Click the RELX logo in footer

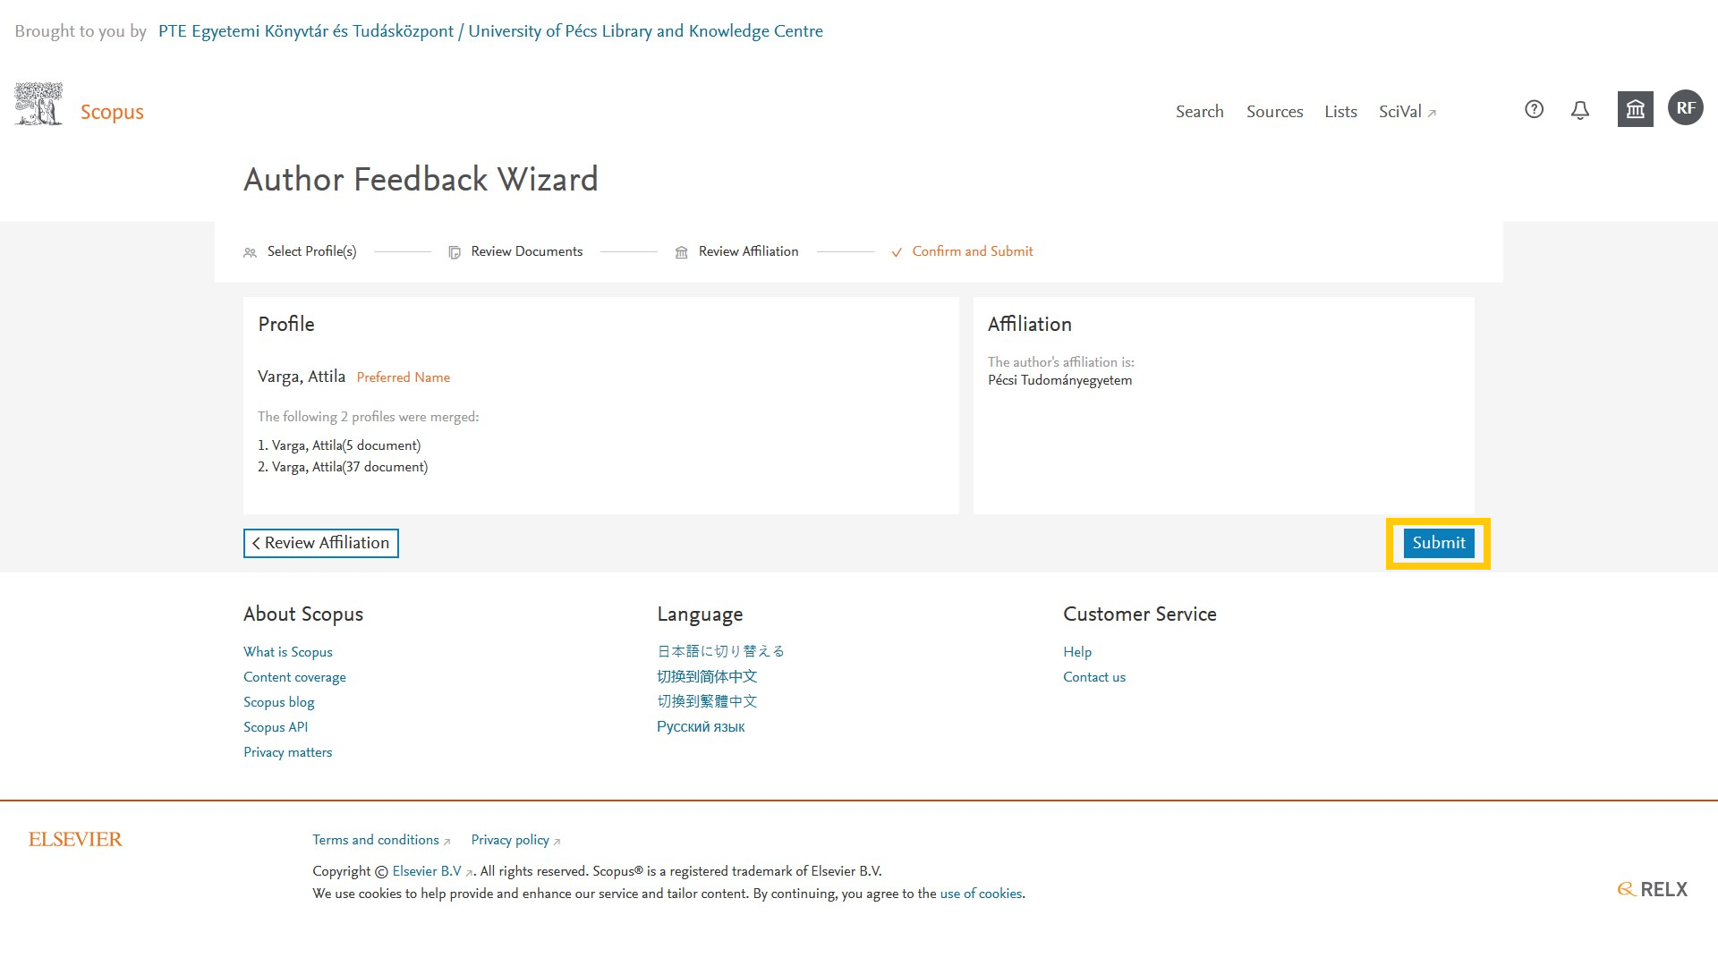pyautogui.click(x=1652, y=889)
